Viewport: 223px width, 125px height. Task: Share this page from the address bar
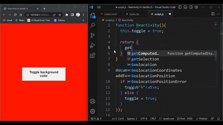tap(54, 15)
